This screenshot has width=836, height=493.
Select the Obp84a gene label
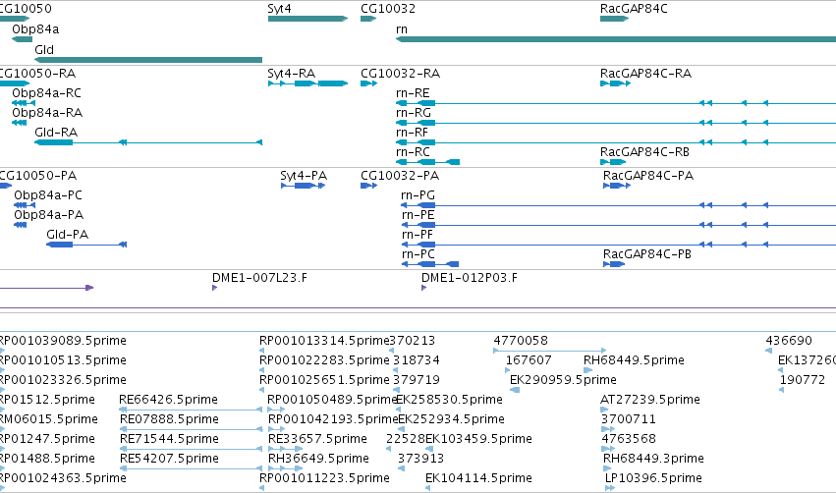[35, 29]
